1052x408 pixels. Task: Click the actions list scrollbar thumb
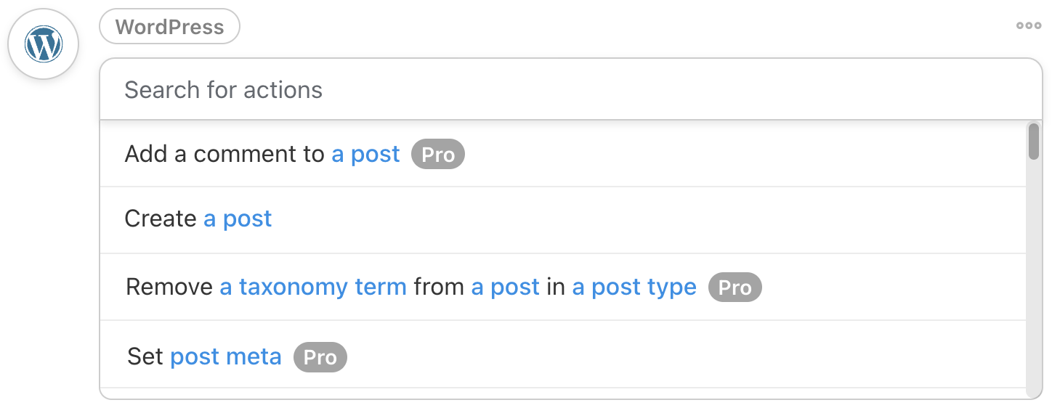(1033, 142)
